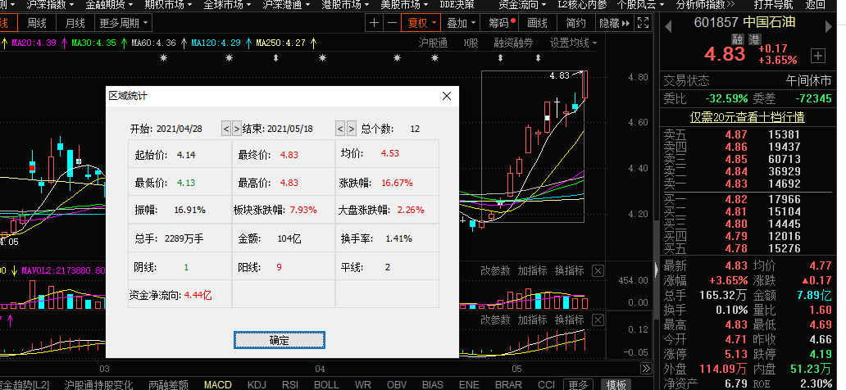Click the yellow arrow after MA250
846x390 pixels.
point(313,43)
